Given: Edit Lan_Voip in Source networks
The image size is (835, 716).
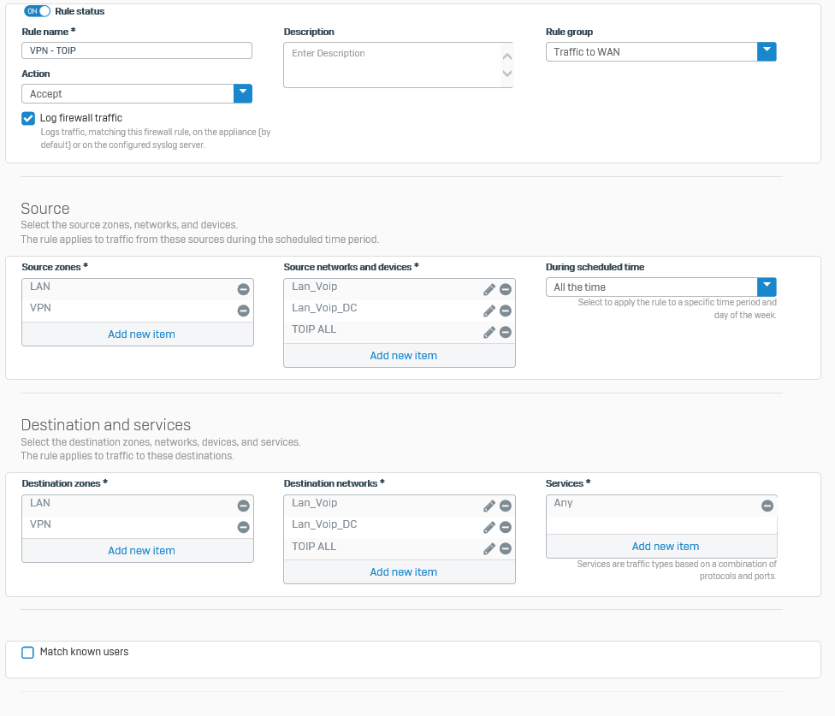Looking at the screenshot, I should (489, 290).
